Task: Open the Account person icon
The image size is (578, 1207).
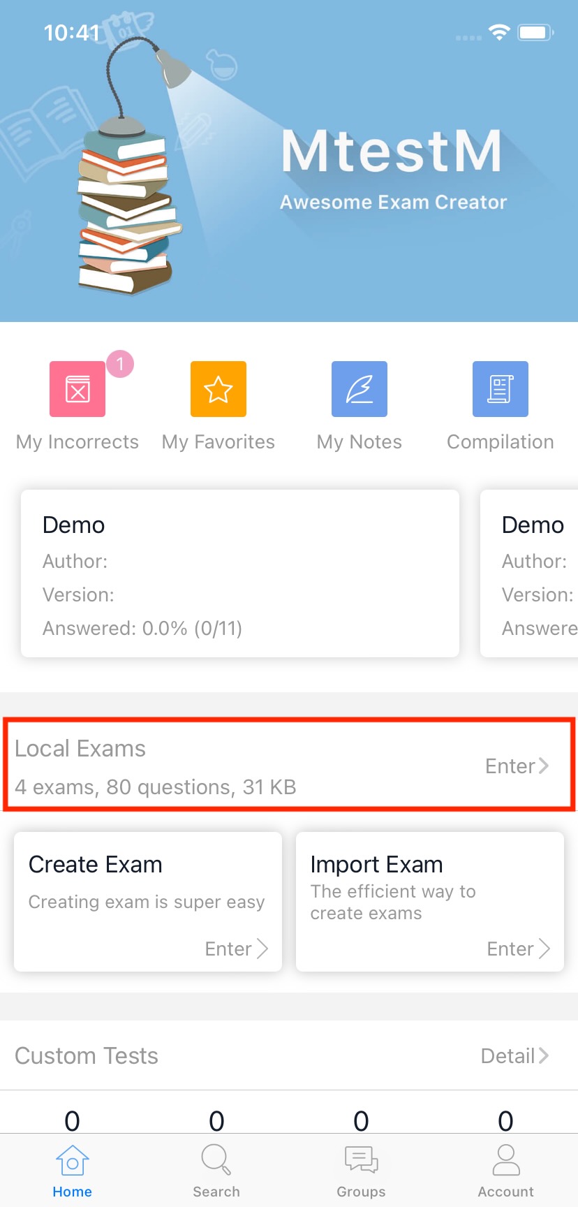Action: 506,1161
